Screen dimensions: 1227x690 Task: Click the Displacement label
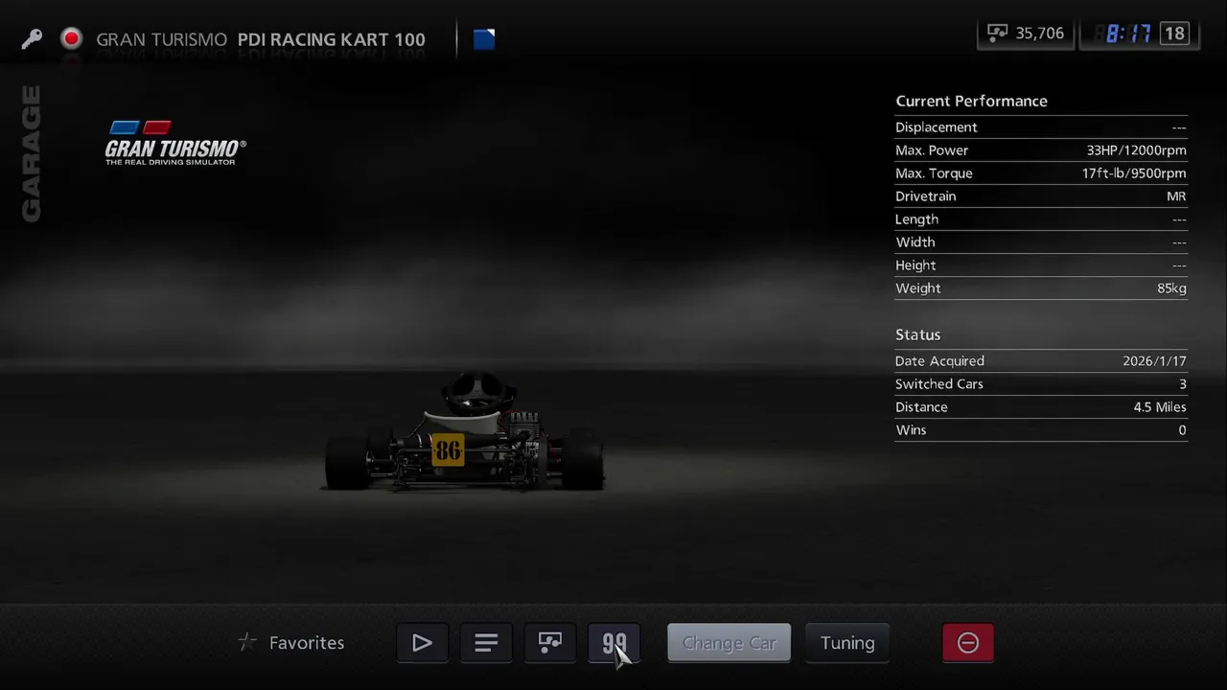click(x=937, y=127)
